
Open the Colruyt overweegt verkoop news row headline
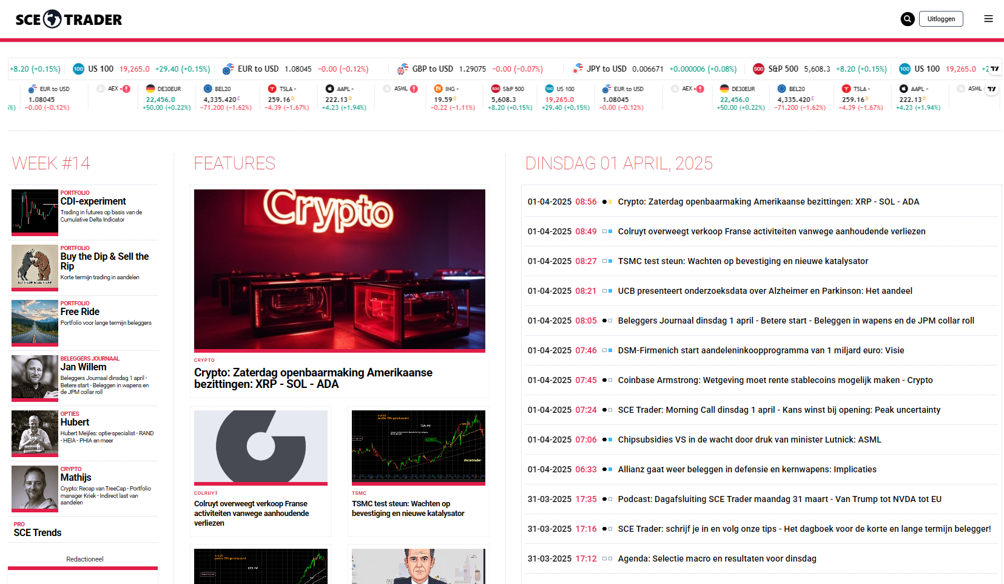pyautogui.click(x=772, y=231)
